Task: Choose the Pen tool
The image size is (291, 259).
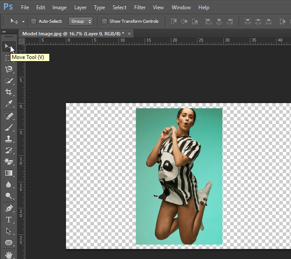Action: (8, 208)
